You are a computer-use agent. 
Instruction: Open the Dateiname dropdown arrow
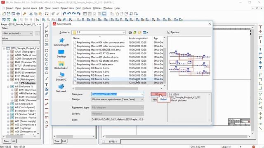tap(142, 94)
